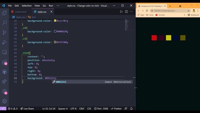
Task: Click the VS Code logo icon
Action: coord(3,6)
